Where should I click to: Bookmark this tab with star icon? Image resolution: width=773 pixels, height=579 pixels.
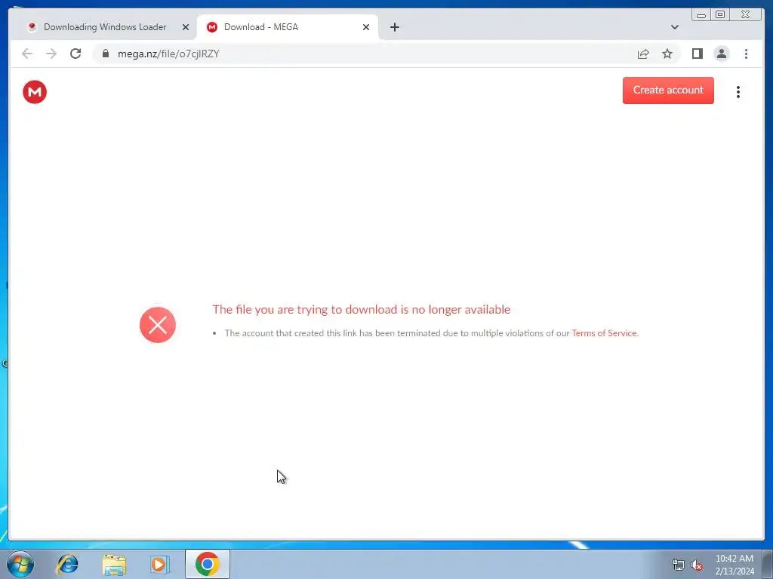click(x=667, y=54)
